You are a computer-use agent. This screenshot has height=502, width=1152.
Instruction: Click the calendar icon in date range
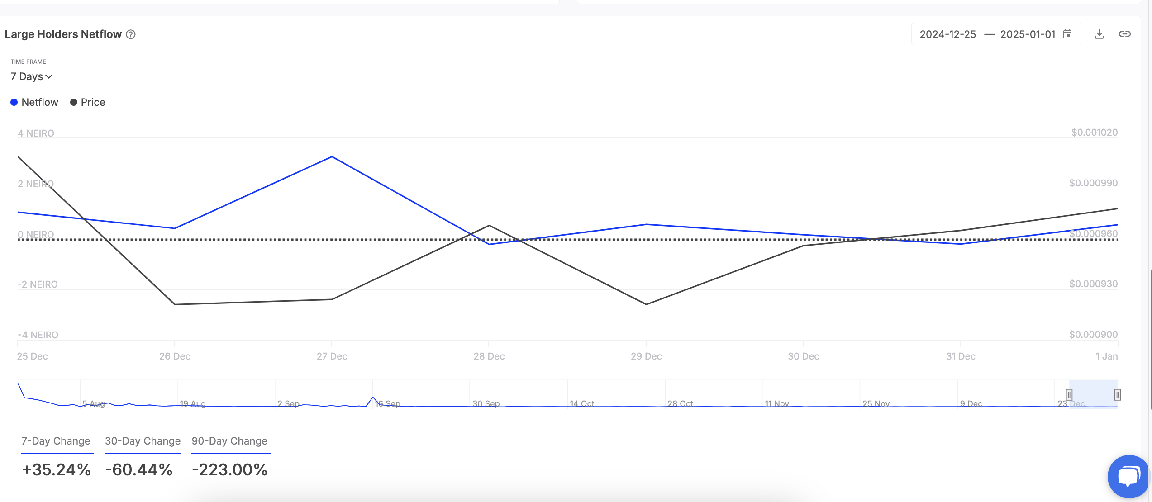click(x=1067, y=34)
